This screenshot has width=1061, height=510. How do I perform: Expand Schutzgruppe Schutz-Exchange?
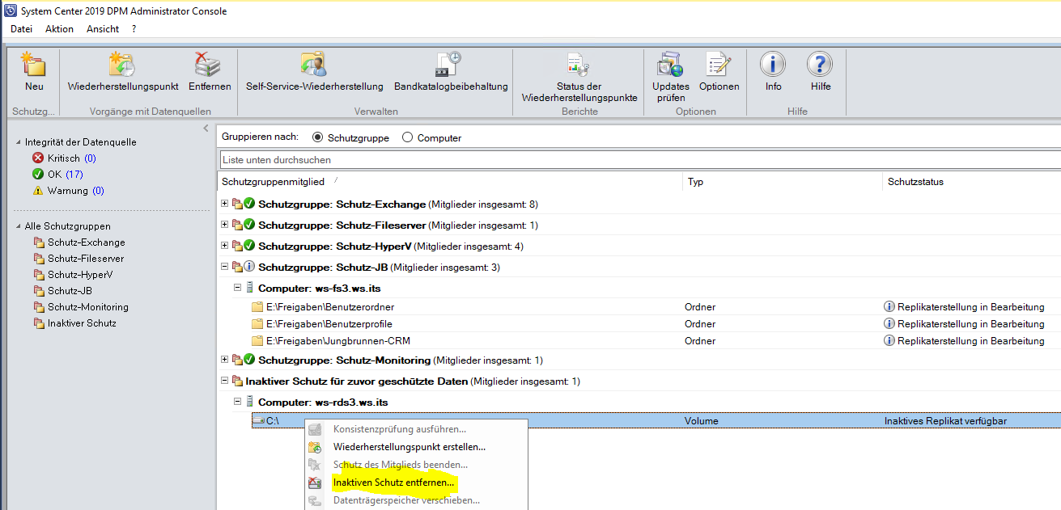[x=225, y=204]
